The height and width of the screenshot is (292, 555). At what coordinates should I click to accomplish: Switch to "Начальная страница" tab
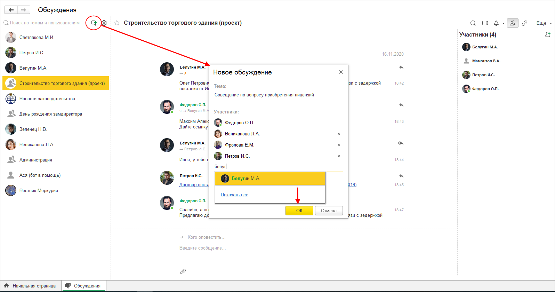click(31, 286)
